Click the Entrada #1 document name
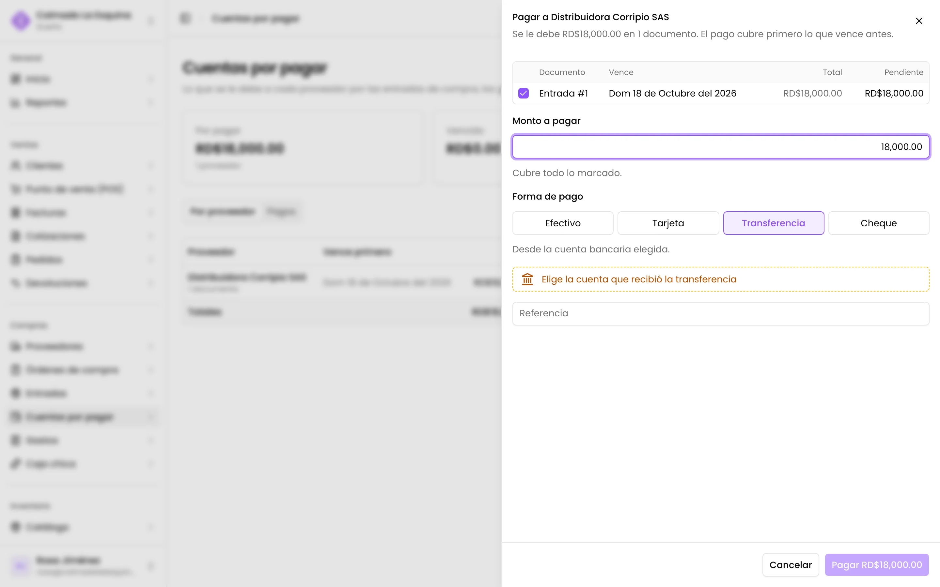 click(563, 93)
